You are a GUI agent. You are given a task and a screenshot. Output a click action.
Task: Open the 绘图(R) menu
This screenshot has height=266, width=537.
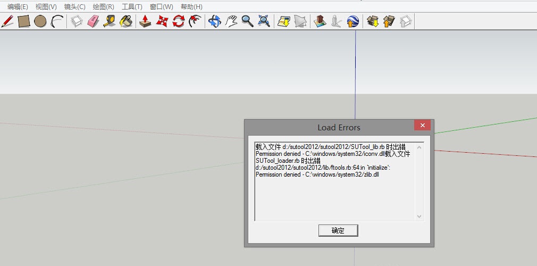click(103, 7)
